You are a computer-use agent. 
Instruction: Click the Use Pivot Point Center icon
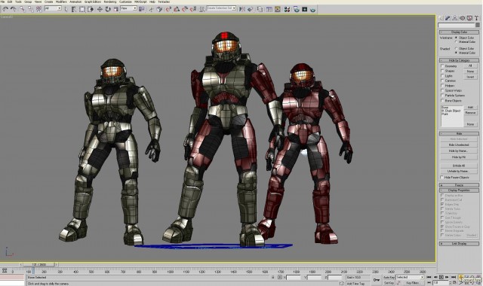click(x=142, y=9)
